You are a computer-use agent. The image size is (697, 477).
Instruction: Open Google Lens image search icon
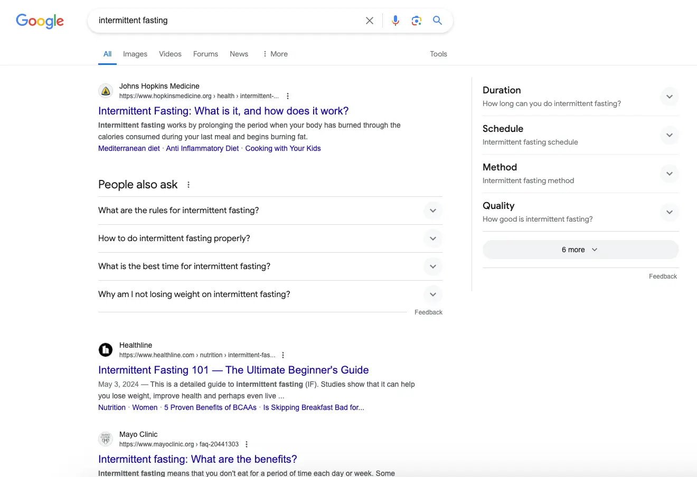click(417, 21)
